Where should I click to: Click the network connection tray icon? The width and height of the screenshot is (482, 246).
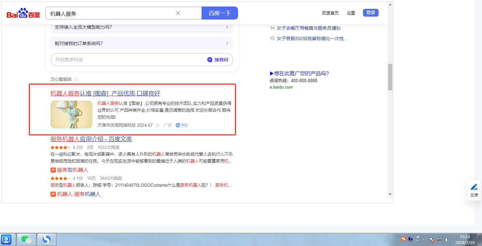pos(439,240)
